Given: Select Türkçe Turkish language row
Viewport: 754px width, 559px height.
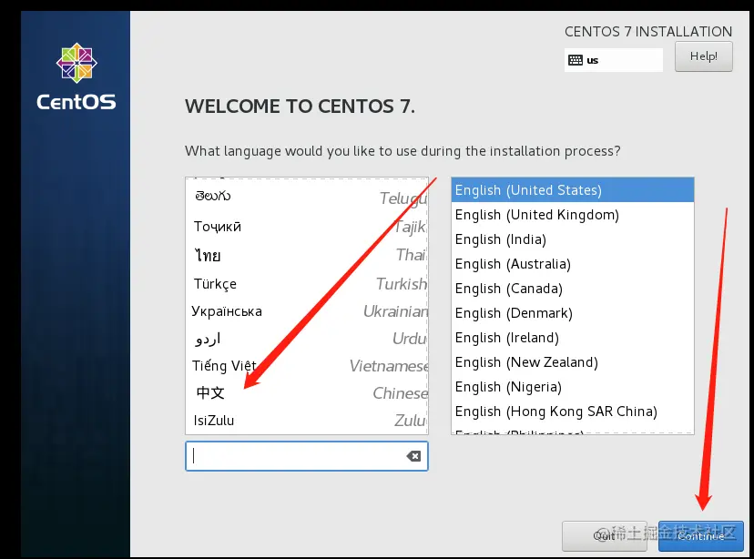Looking at the screenshot, I should coord(307,283).
